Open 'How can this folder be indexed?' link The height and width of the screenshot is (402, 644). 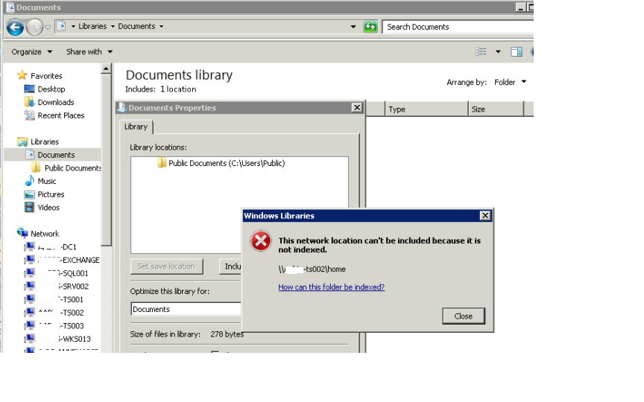(x=332, y=287)
